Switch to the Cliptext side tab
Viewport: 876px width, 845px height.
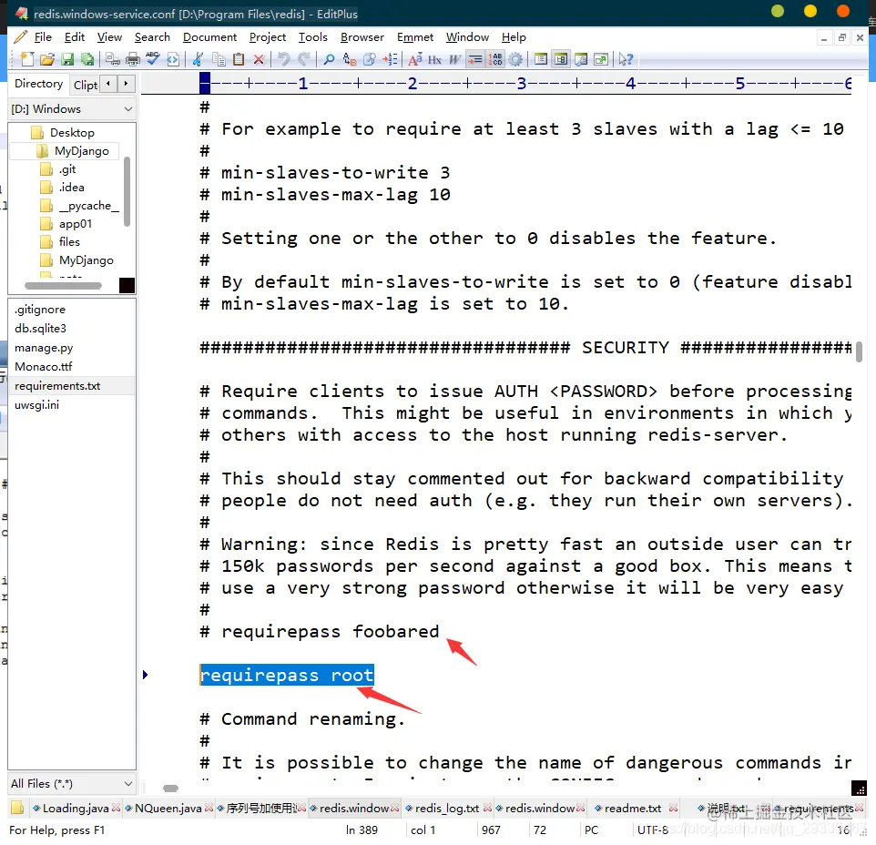click(85, 85)
